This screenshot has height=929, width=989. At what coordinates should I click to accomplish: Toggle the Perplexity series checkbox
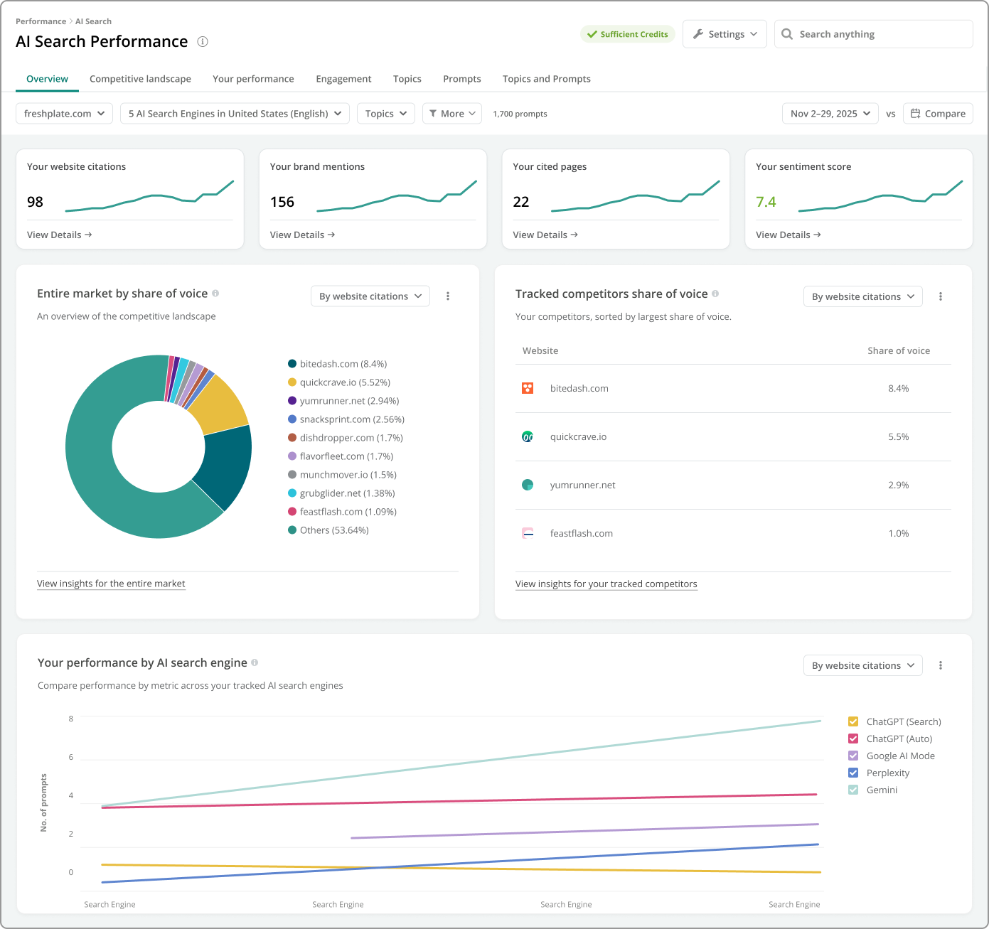click(853, 773)
